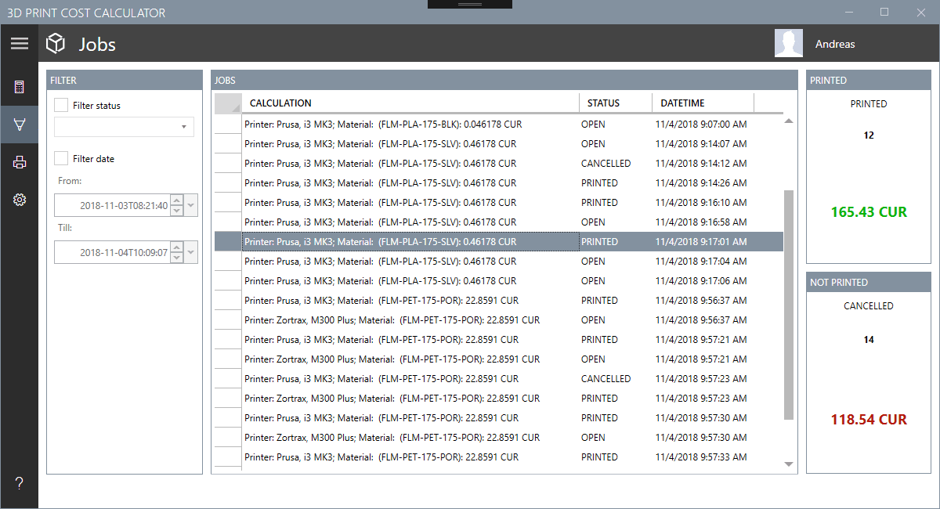Select the job dated 11/4/2018 9:17:04 AM

[x=499, y=262]
